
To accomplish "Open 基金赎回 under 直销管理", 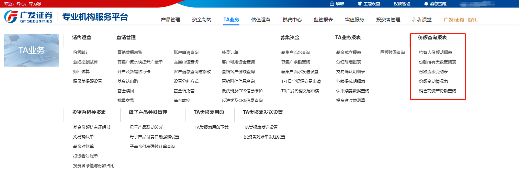I will 125,91.
